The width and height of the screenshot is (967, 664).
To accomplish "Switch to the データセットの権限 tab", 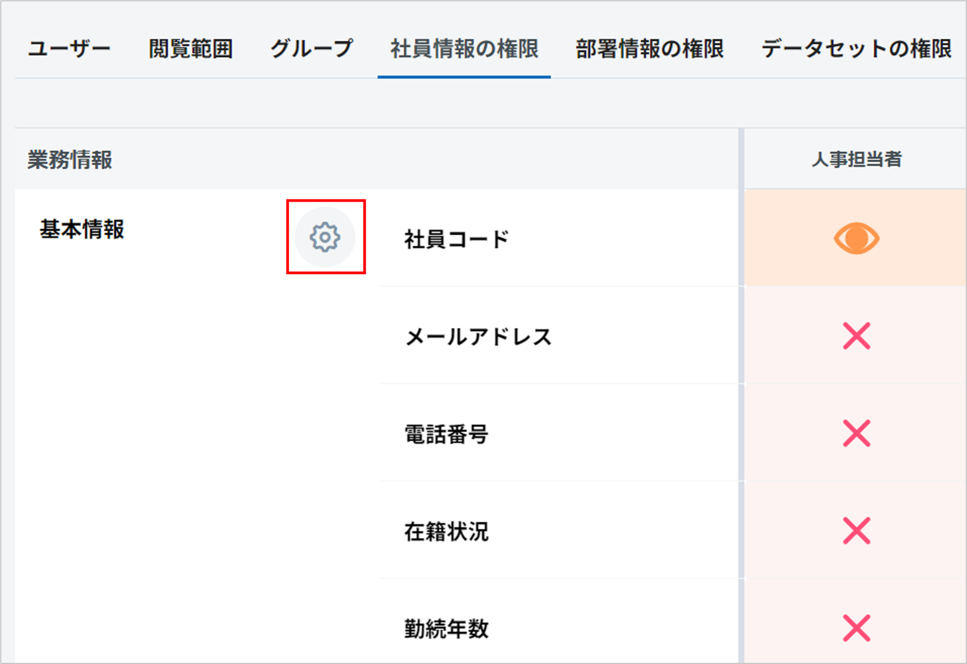I will click(x=856, y=49).
